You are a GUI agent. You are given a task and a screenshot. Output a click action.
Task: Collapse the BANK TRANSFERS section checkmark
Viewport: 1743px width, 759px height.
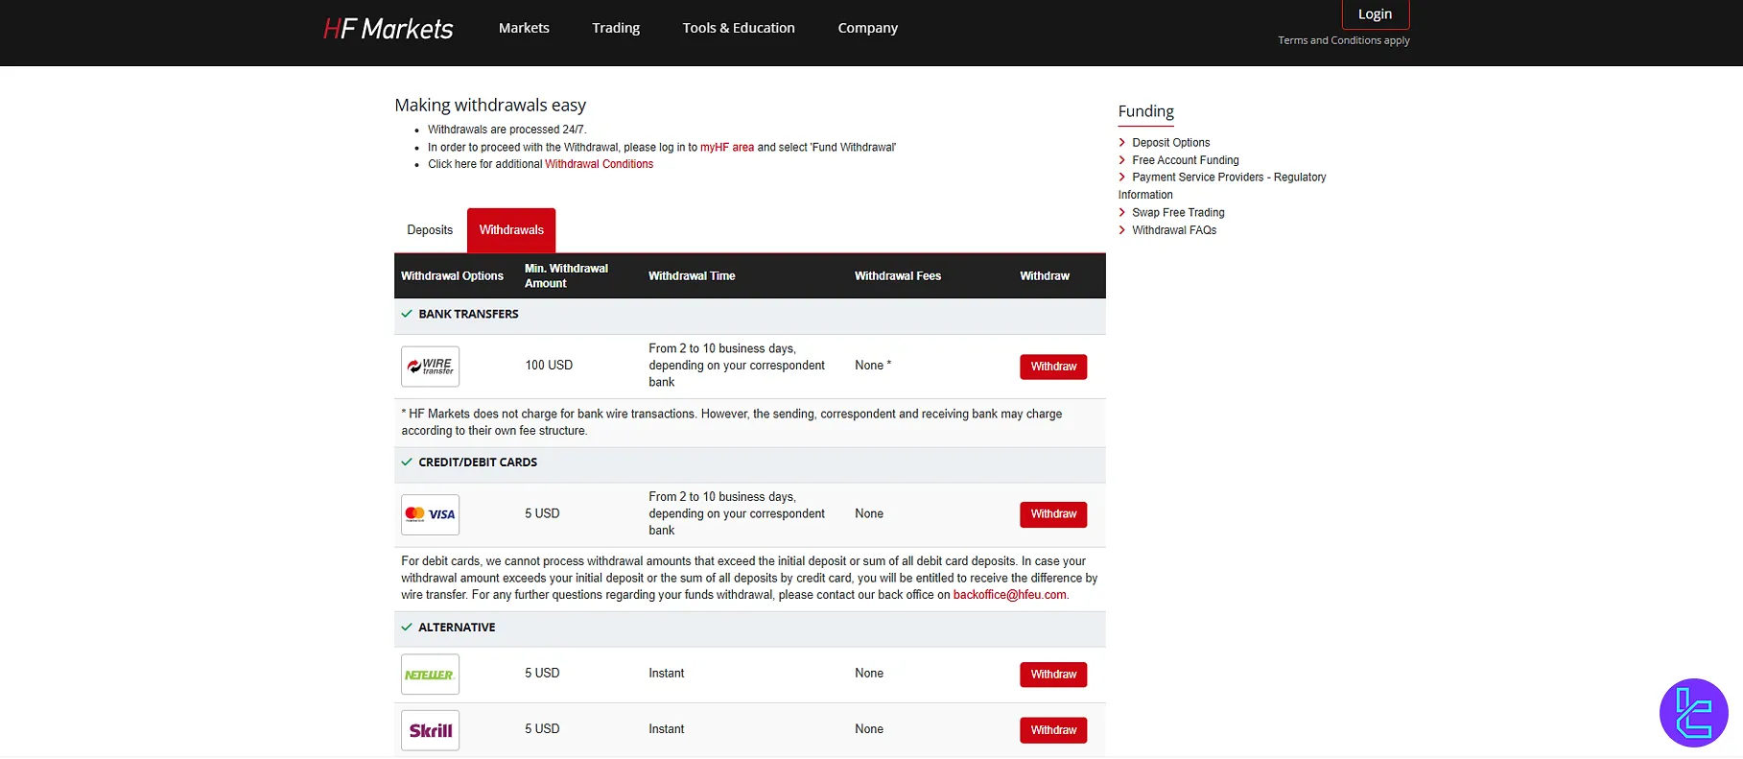407,314
